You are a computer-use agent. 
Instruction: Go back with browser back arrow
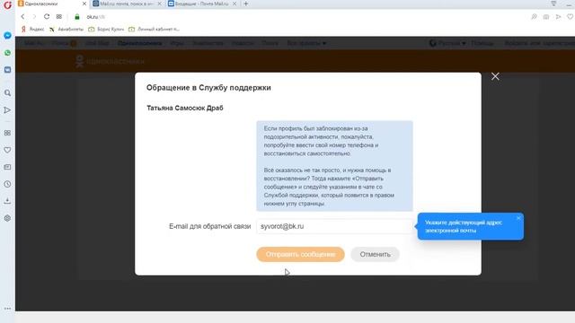click(x=22, y=16)
